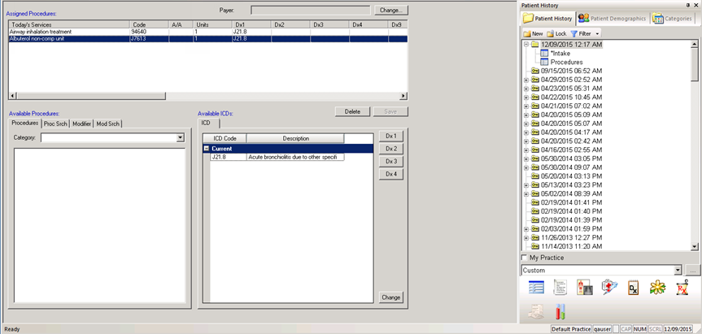Select the Modifier tab
This screenshot has width=702, height=334.
pyautogui.click(x=82, y=124)
